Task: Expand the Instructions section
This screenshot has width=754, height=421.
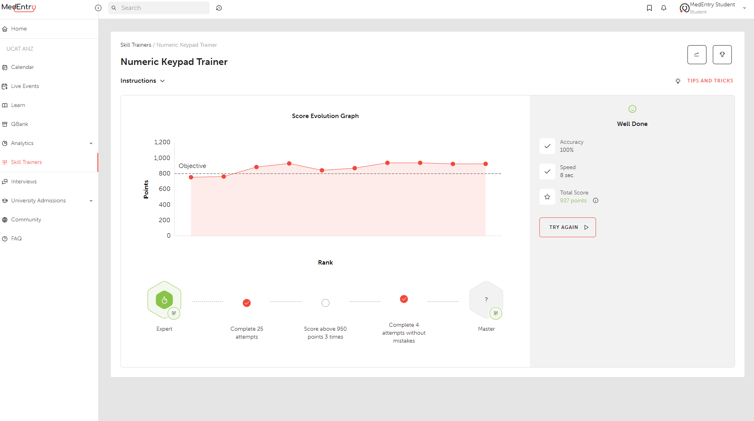Action: [143, 81]
